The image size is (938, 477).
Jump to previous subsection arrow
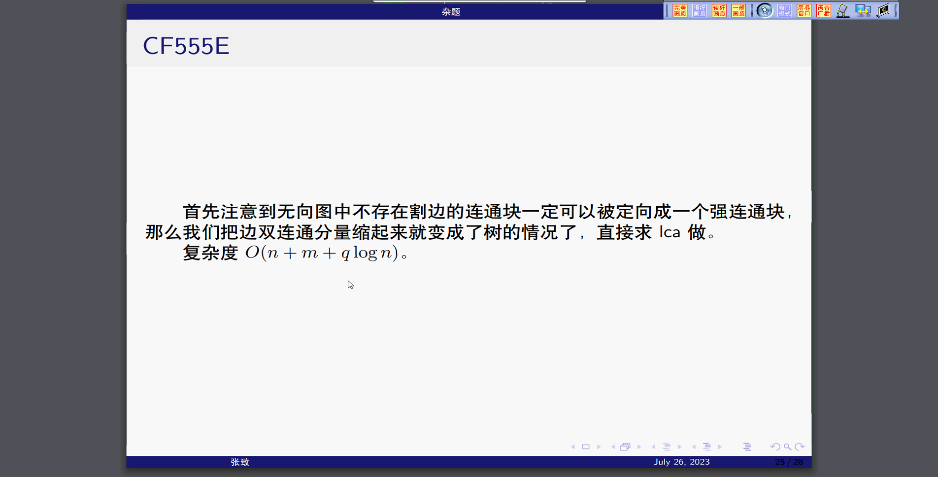pyautogui.click(x=654, y=447)
